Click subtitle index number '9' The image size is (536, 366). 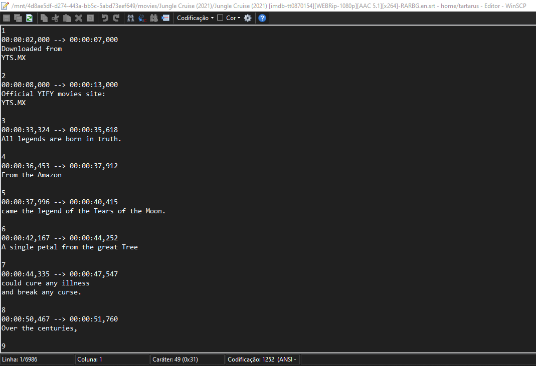pyautogui.click(x=4, y=346)
